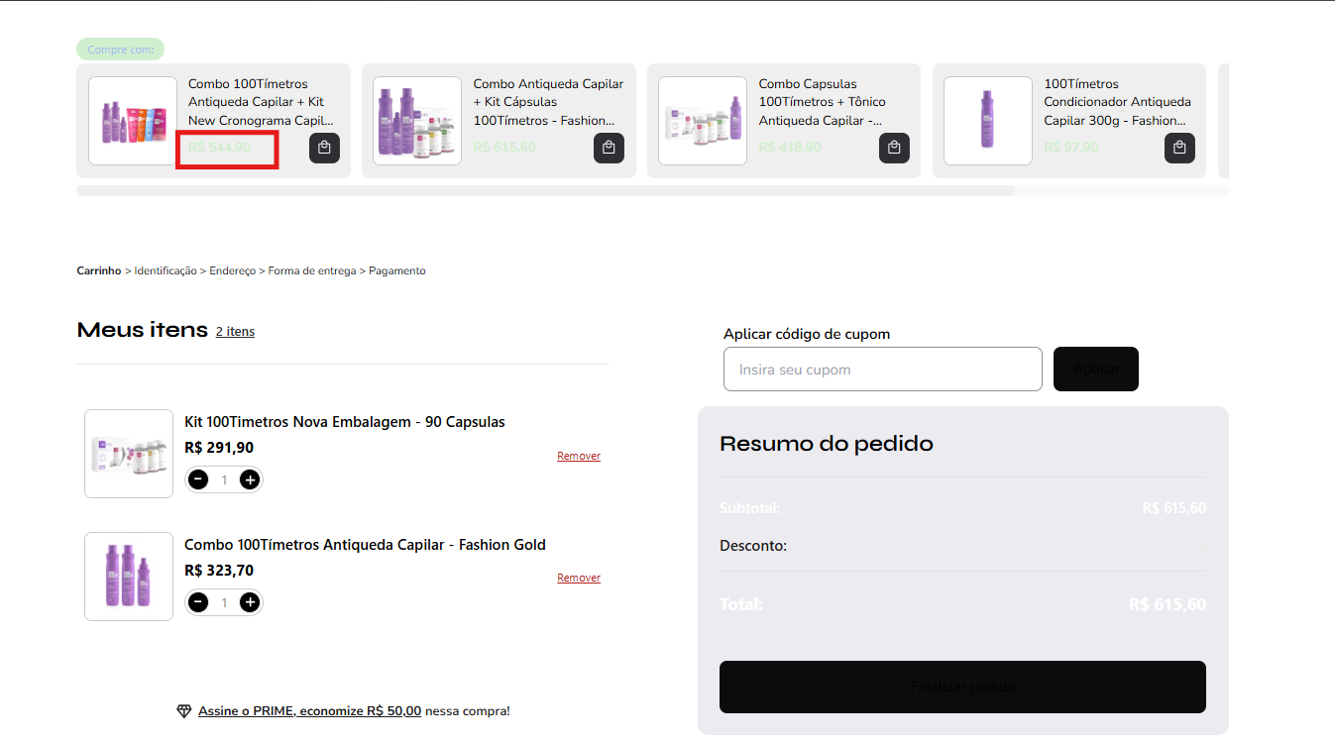This screenshot has width=1335, height=743.
Task: Go to Carrinho breadcrumb step
Action: click(99, 270)
